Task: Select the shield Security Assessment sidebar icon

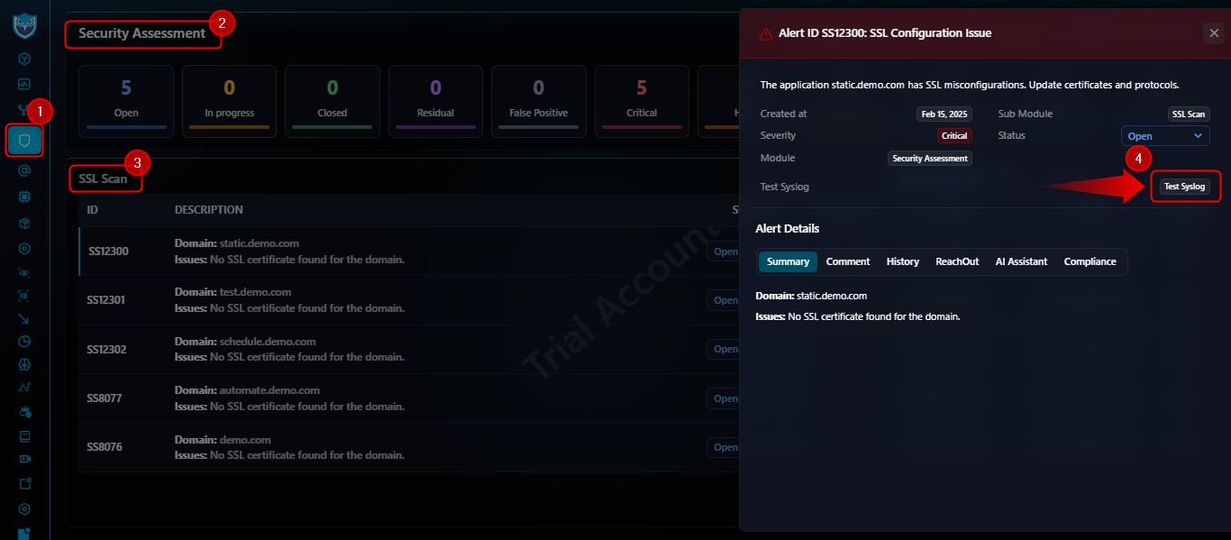Action: [x=25, y=141]
